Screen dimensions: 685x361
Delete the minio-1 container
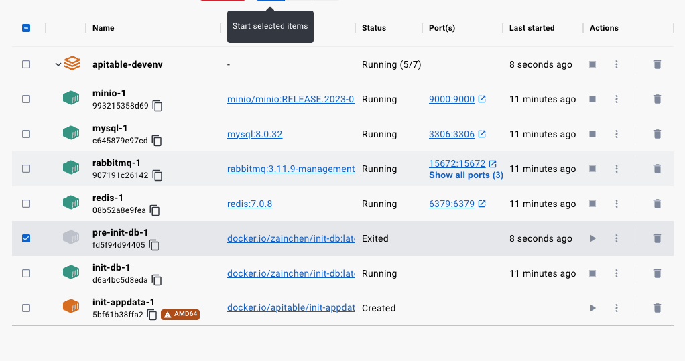pyautogui.click(x=657, y=100)
